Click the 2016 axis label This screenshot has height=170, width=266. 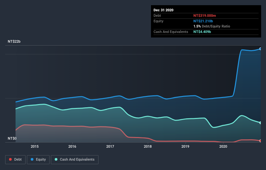coord(72,146)
